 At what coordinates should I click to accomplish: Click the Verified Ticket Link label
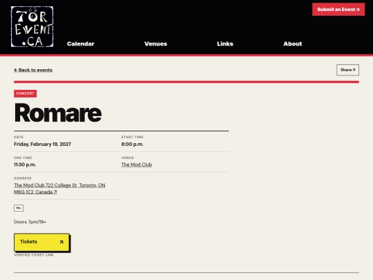[x=34, y=255]
